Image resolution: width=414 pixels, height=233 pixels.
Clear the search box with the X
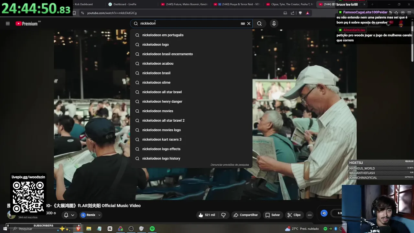(x=249, y=23)
